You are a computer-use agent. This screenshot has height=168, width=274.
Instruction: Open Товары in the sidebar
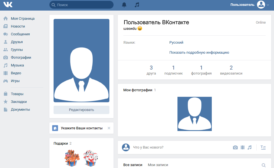[x=17, y=94]
